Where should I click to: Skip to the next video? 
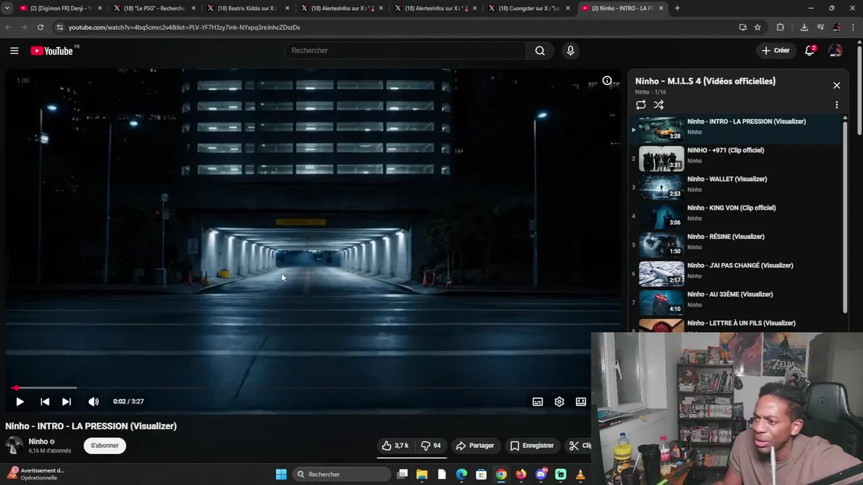tap(66, 401)
